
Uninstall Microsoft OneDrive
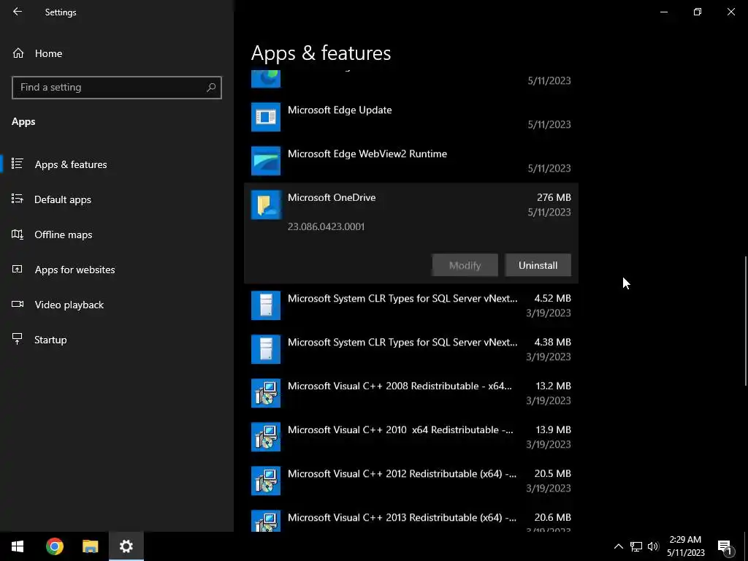click(538, 265)
